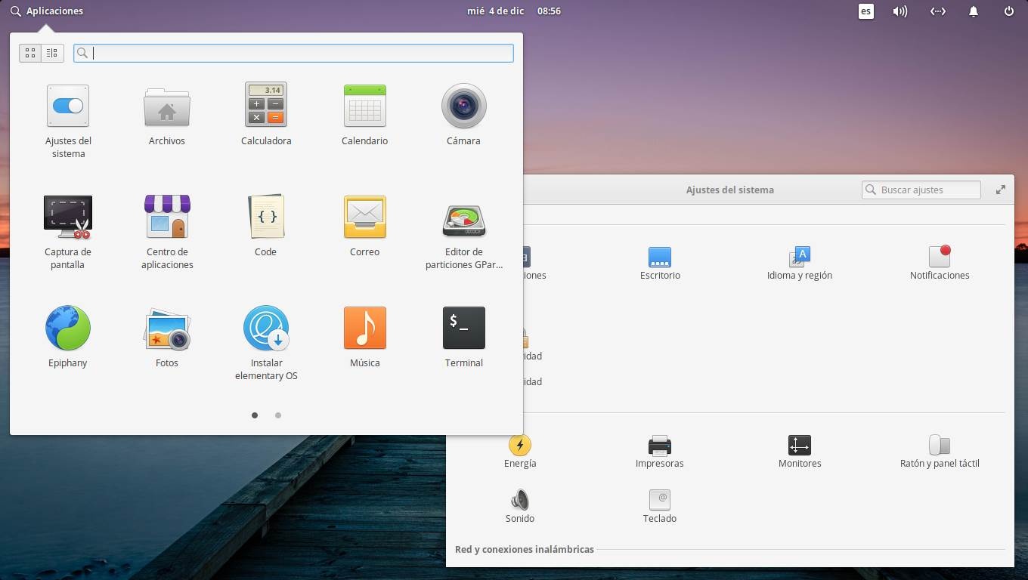Switch launcher to grid view

pyautogui.click(x=30, y=53)
